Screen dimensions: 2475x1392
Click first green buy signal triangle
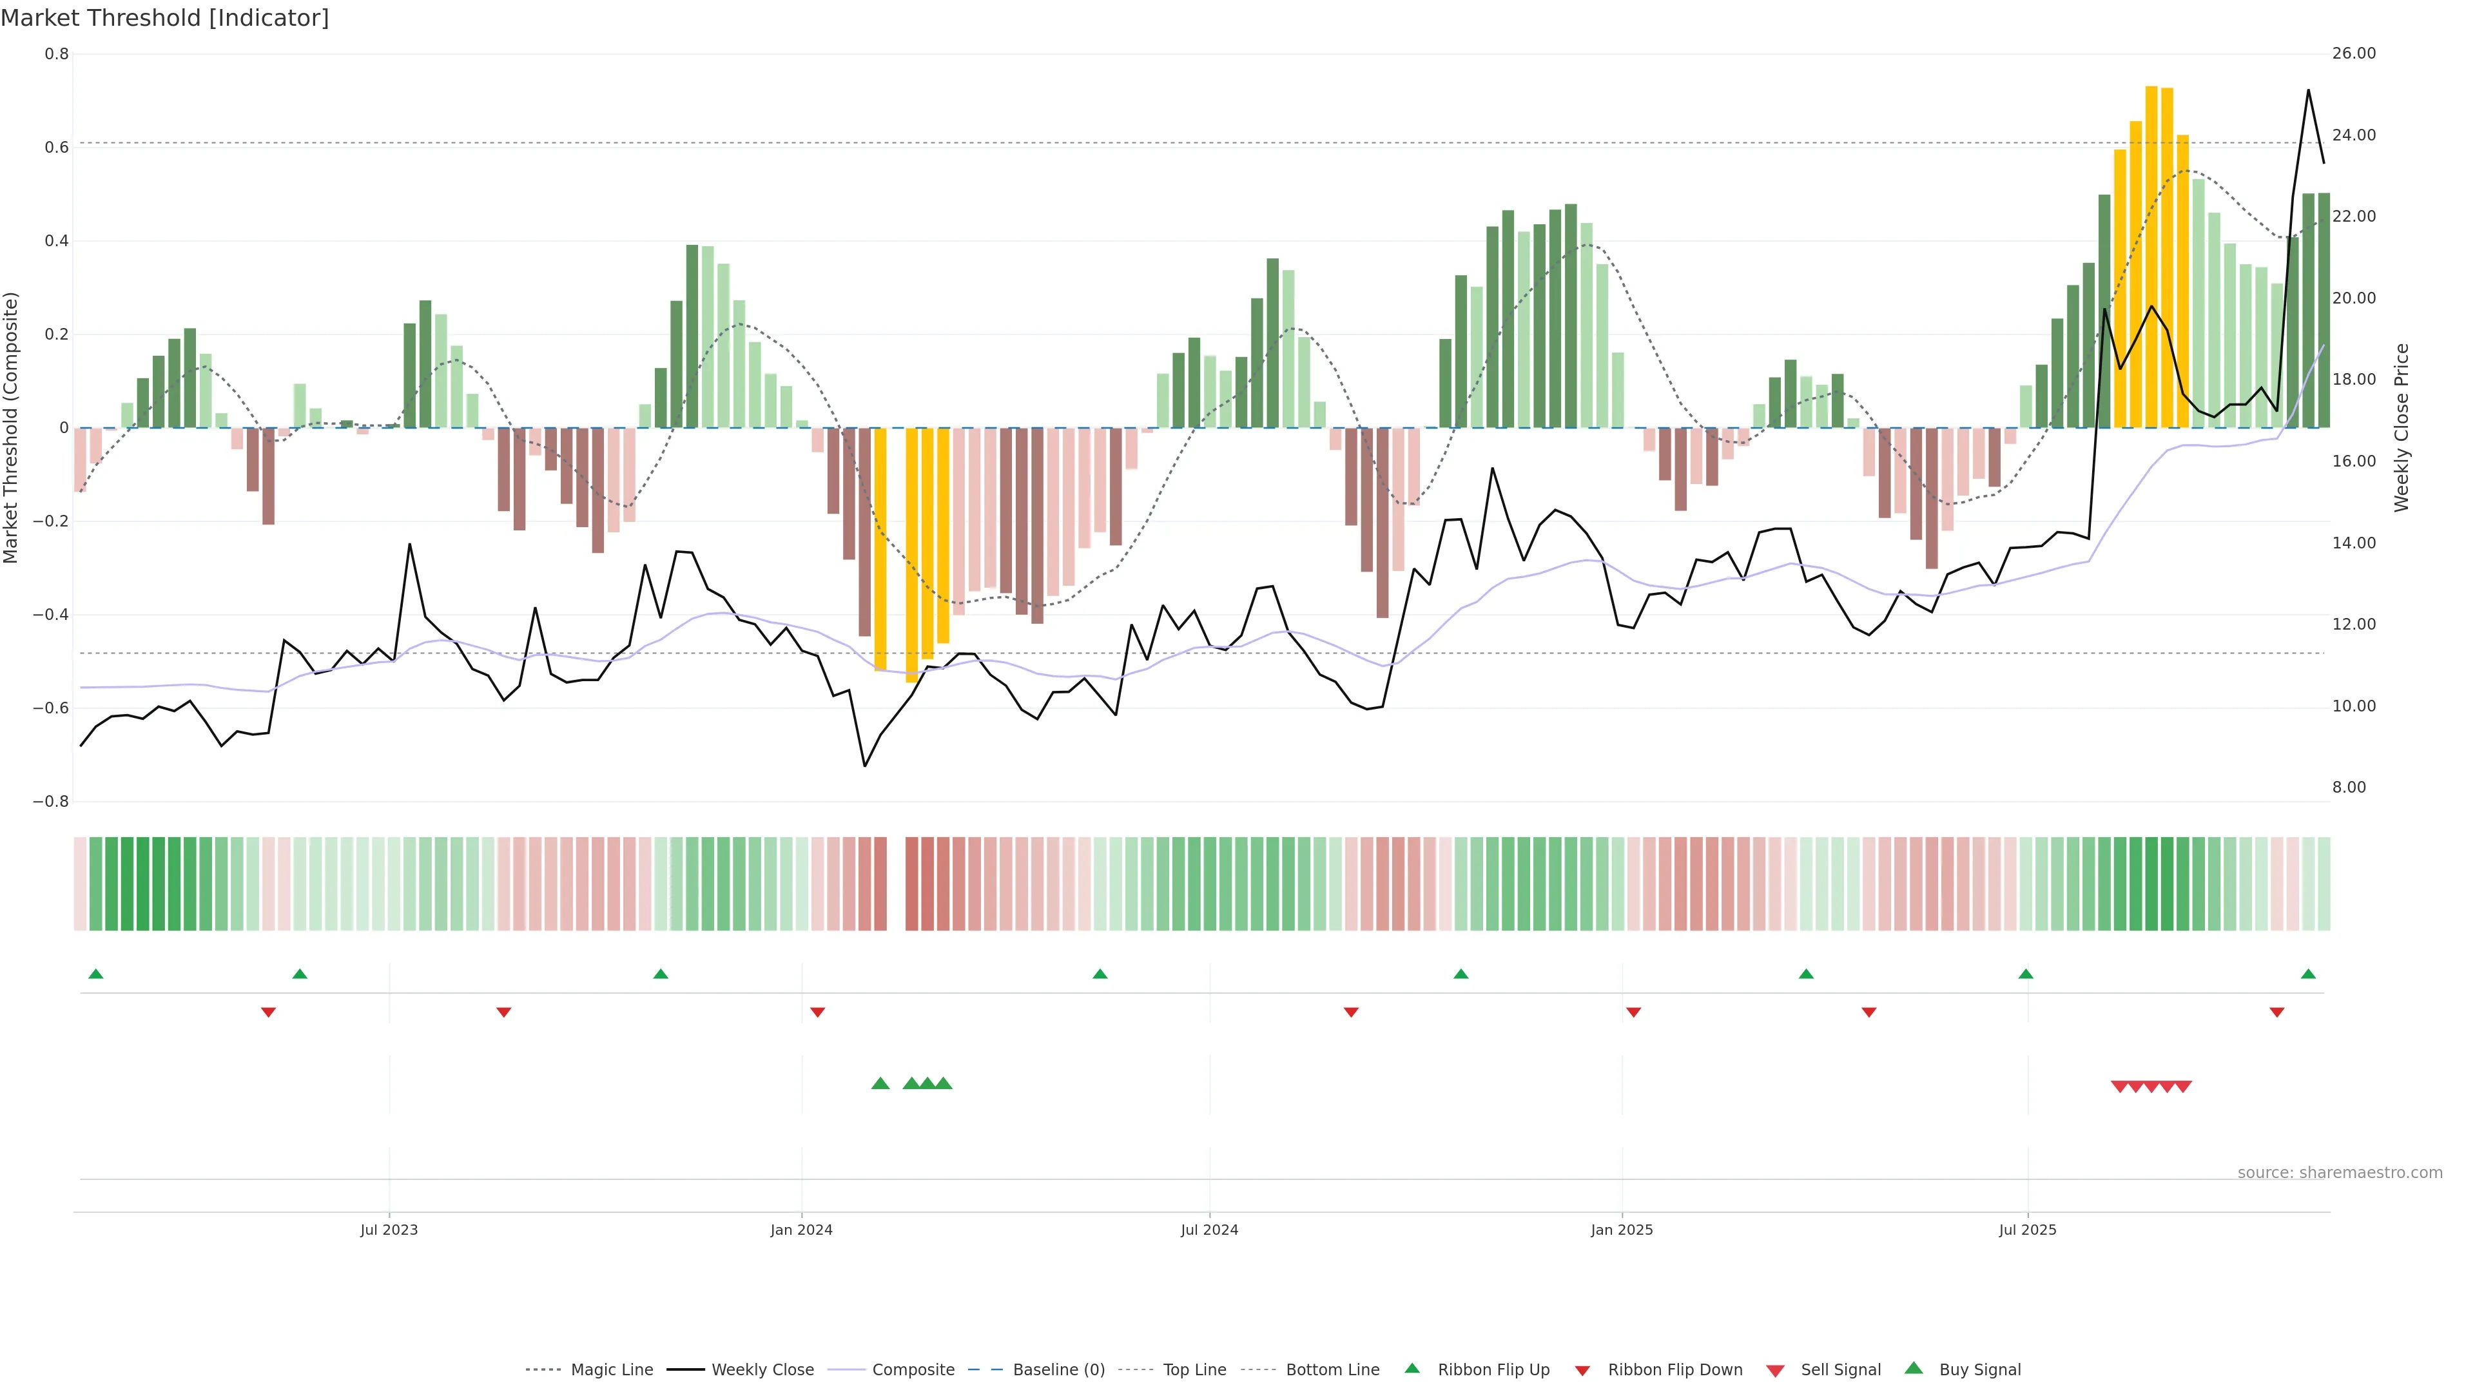coord(880,1083)
